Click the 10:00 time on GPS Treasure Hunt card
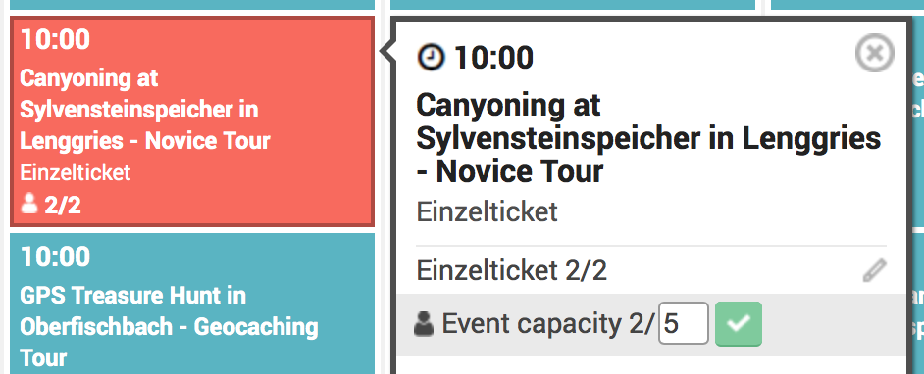This screenshot has width=924, height=374. (x=55, y=257)
